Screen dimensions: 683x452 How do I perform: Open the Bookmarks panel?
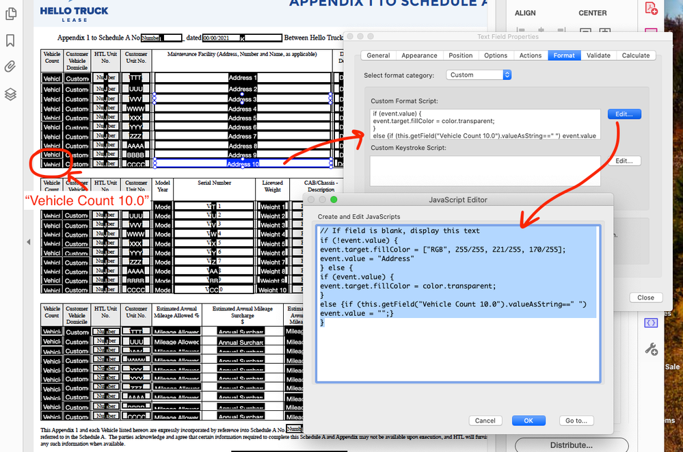click(10, 40)
